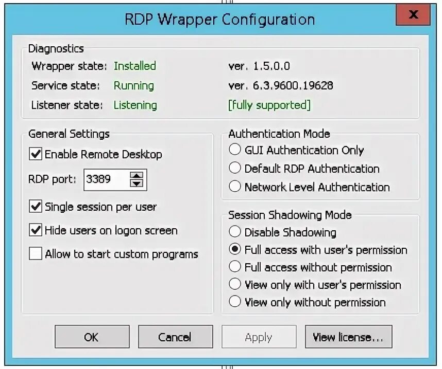Click the RDP Wrapper Configuration title
Viewport: 442px width, 369px height.
tap(220, 20)
